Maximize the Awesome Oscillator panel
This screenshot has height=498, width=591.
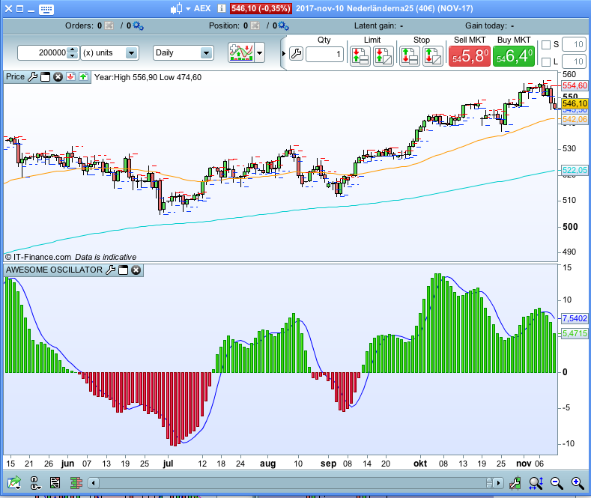(x=124, y=270)
